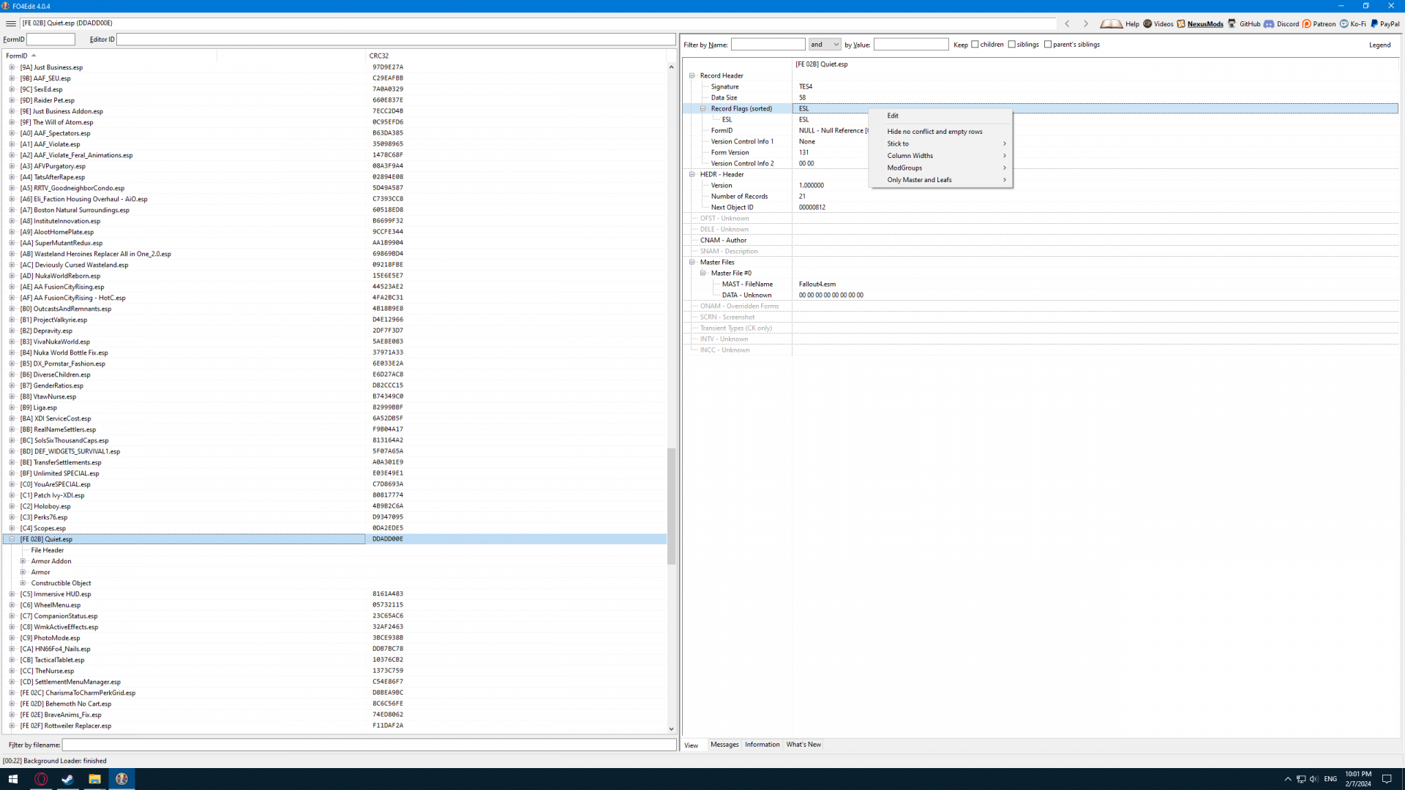Image resolution: width=1405 pixels, height=790 pixels.
Task: Toggle the siblings checkbox
Action: [1012, 45]
